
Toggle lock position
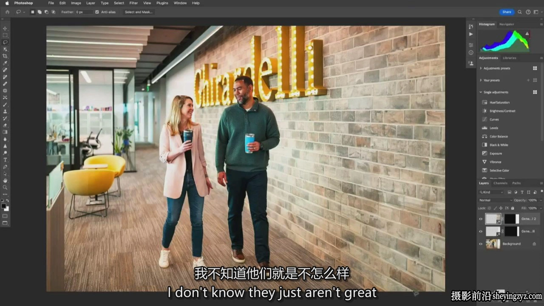(x=501, y=208)
